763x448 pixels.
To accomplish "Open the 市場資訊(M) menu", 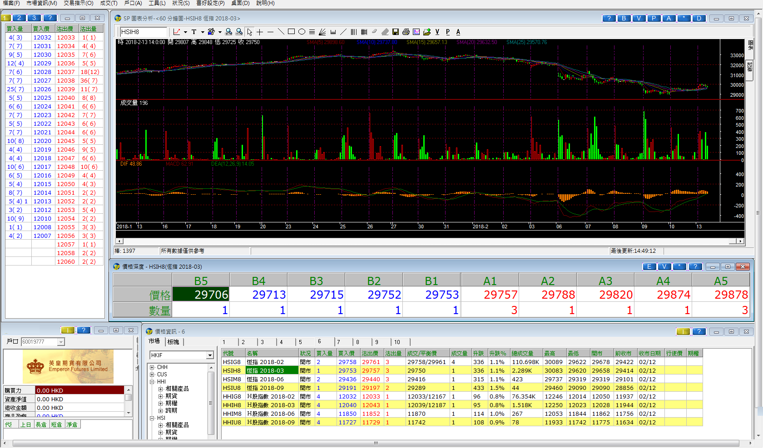I will pos(42,3).
